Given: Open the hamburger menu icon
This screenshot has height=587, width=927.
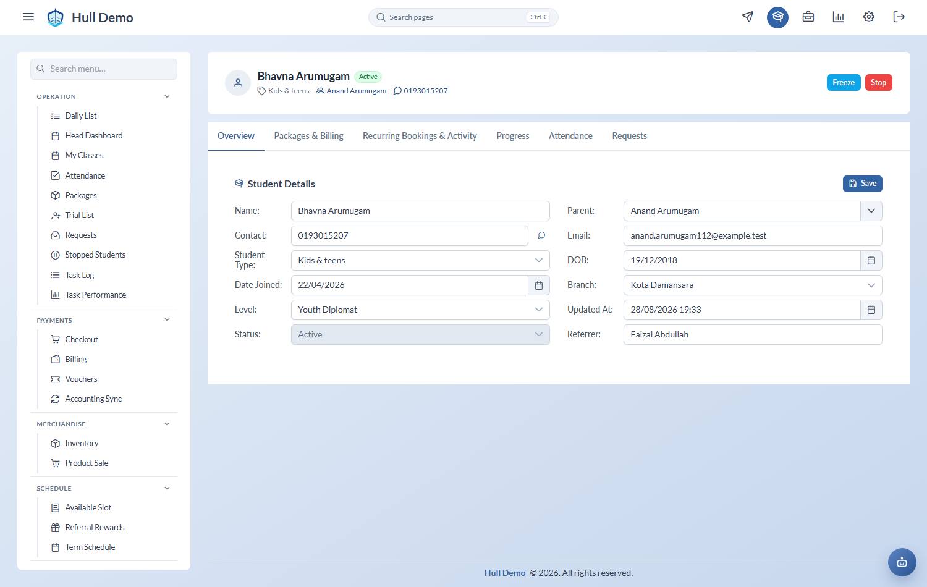Looking at the screenshot, I should pos(28,17).
